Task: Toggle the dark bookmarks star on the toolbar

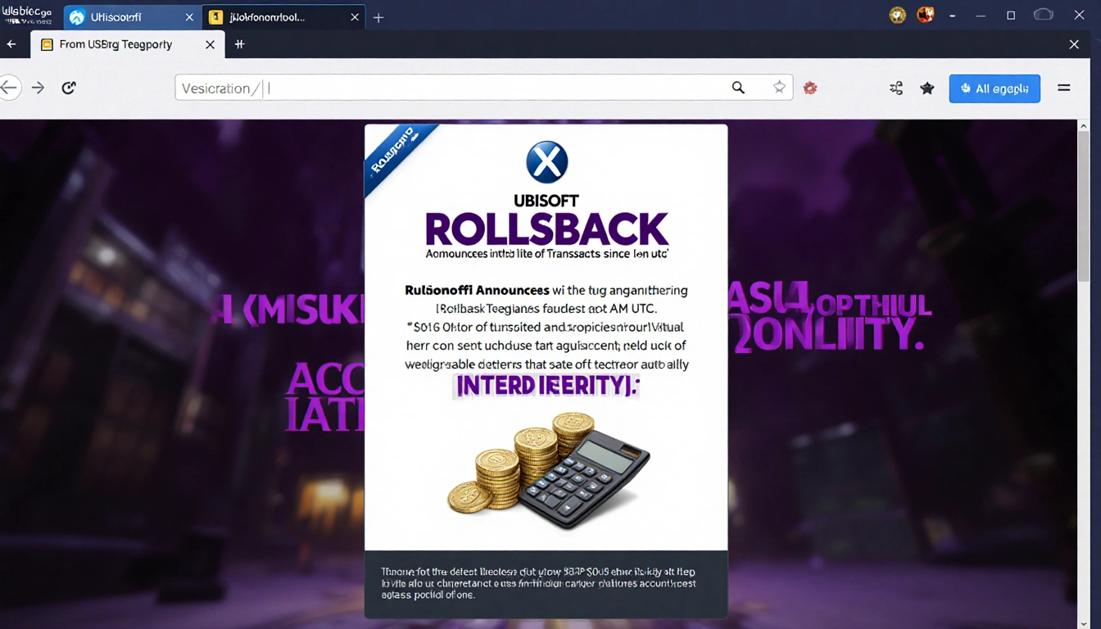Action: tap(927, 88)
